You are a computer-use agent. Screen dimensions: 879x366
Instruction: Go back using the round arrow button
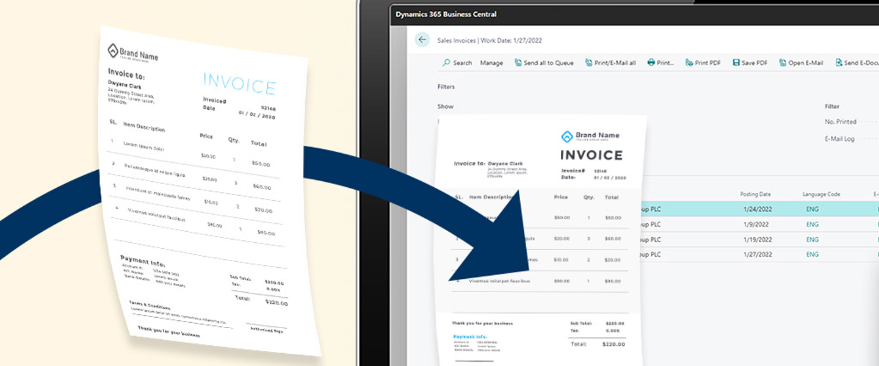pos(422,40)
